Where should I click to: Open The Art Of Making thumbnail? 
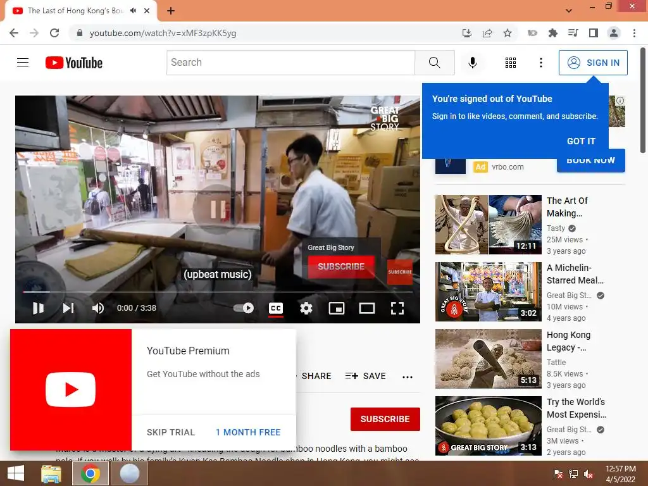pyautogui.click(x=488, y=225)
